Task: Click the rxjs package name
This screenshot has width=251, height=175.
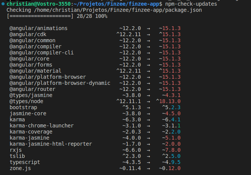Action: pyautogui.click(x=16, y=150)
